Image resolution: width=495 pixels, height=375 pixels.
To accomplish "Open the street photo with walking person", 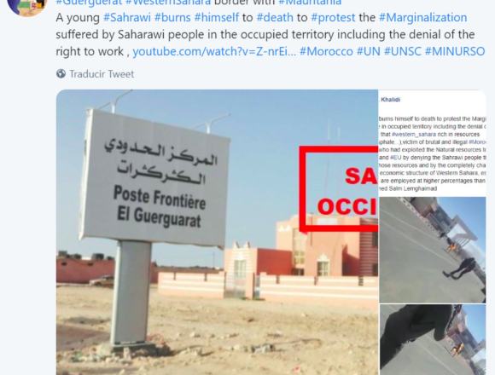I will click(x=433, y=251).
